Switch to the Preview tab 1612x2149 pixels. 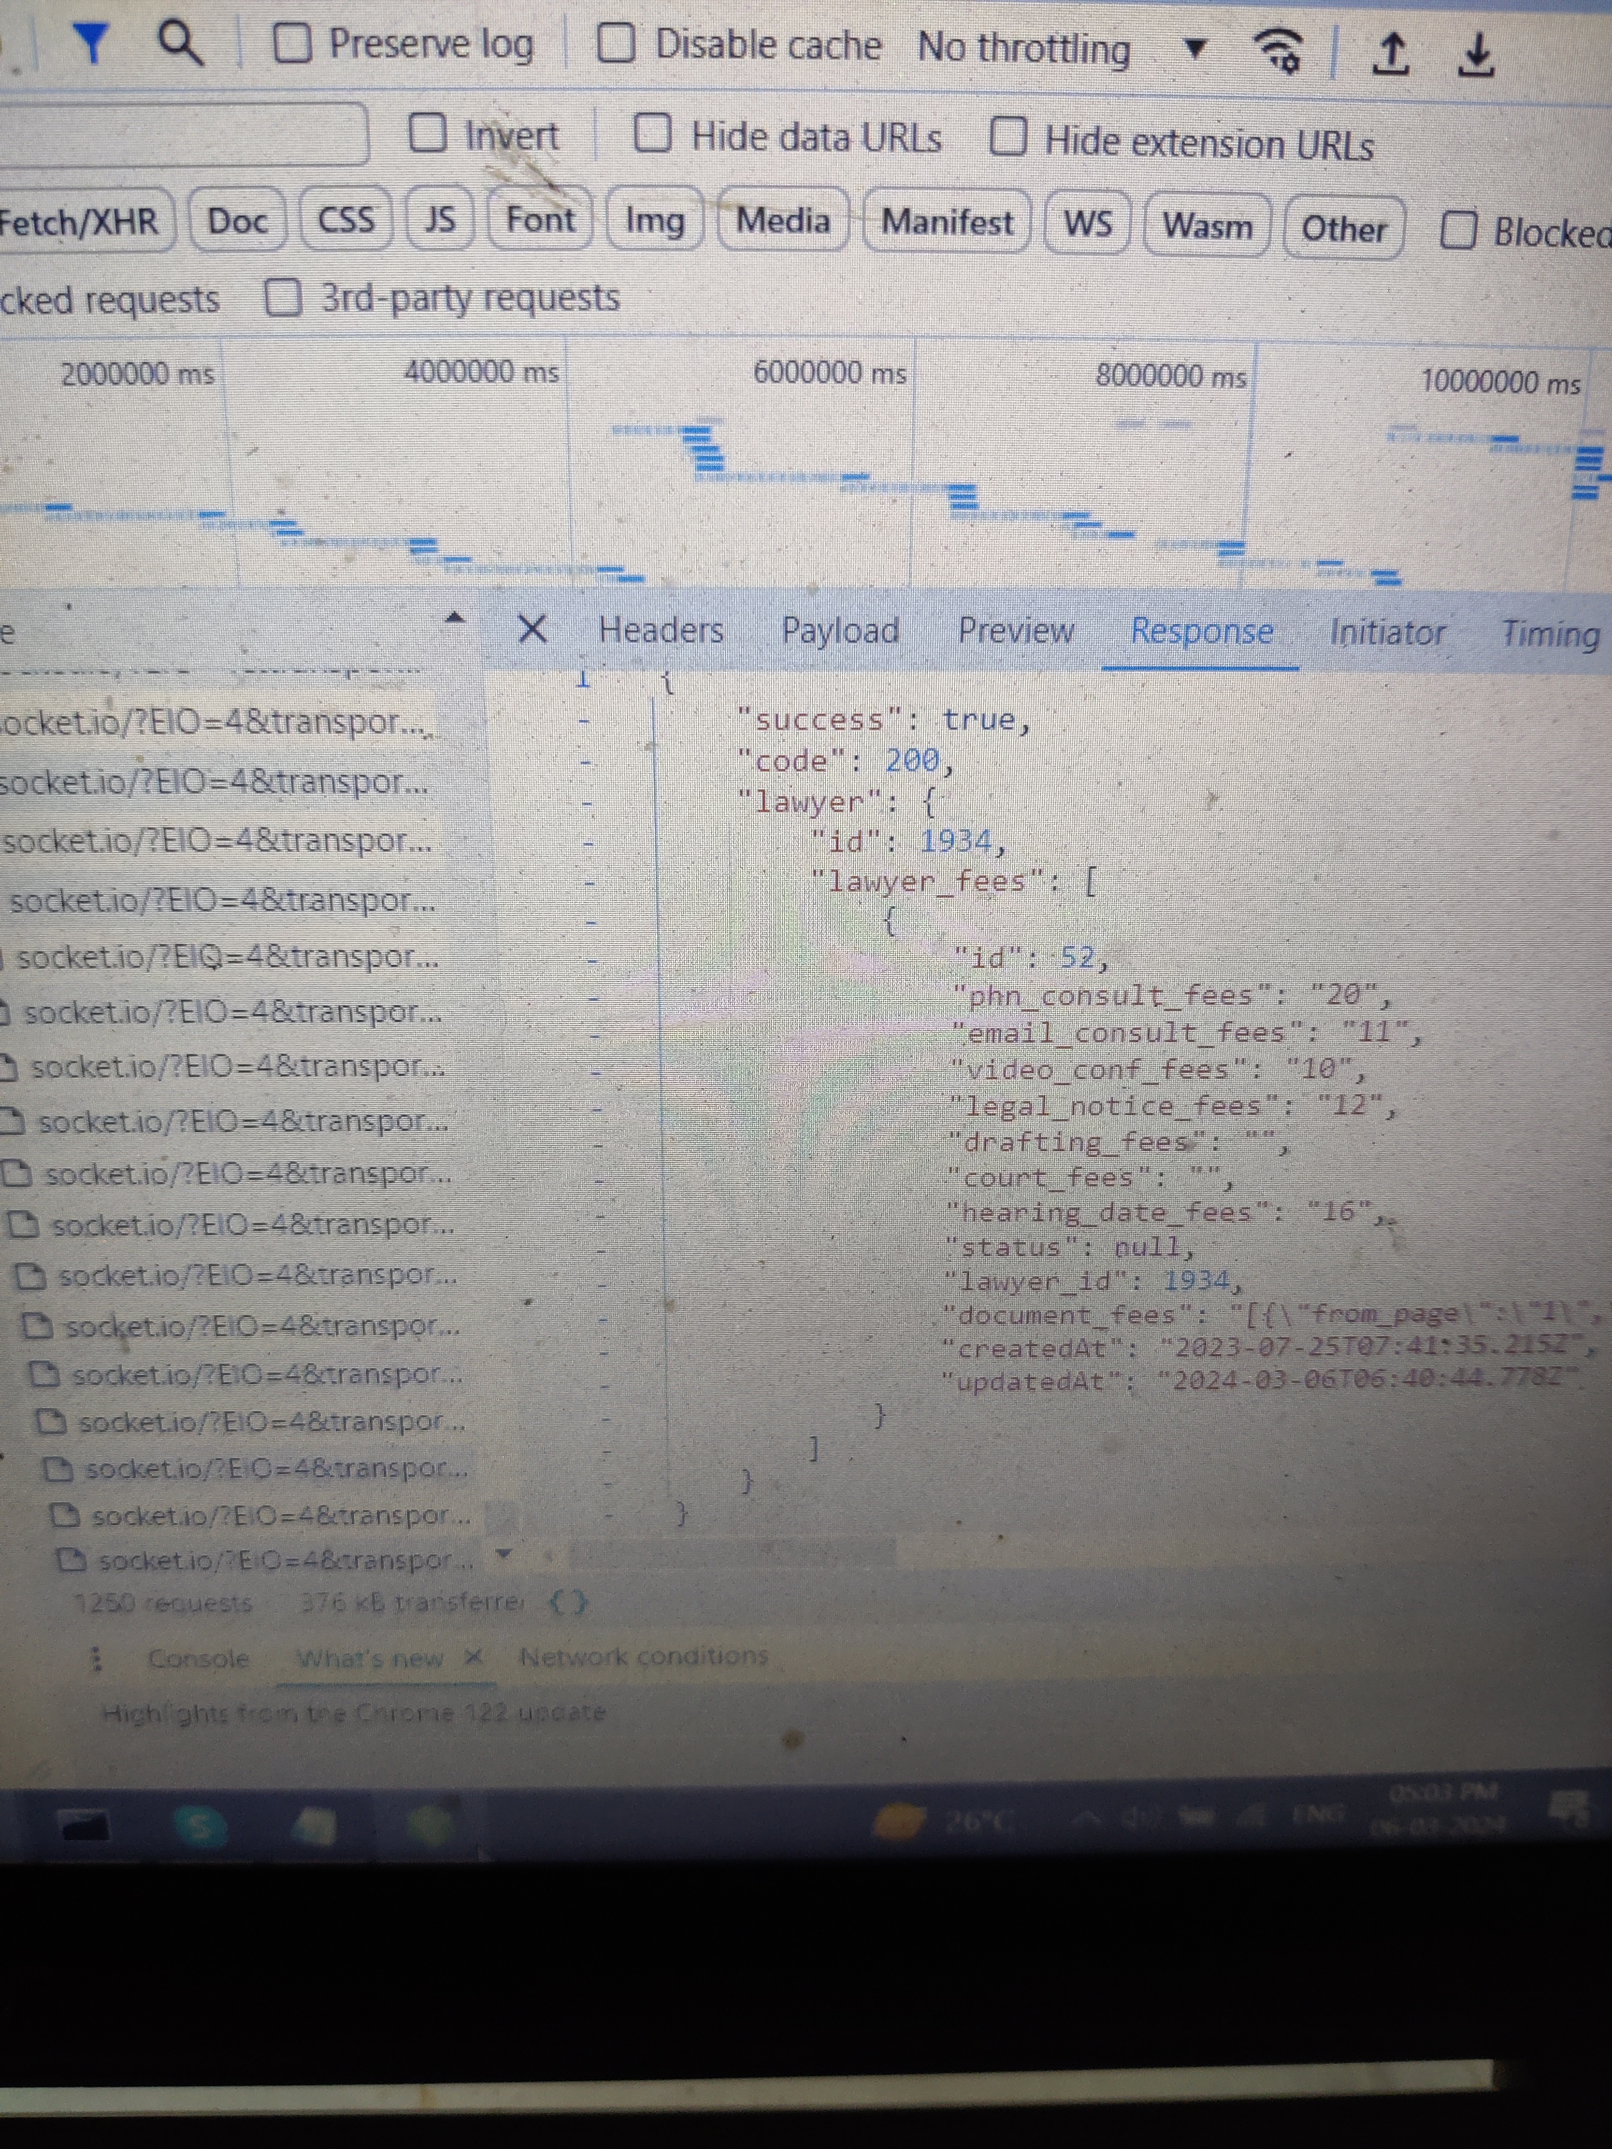[x=1016, y=631]
